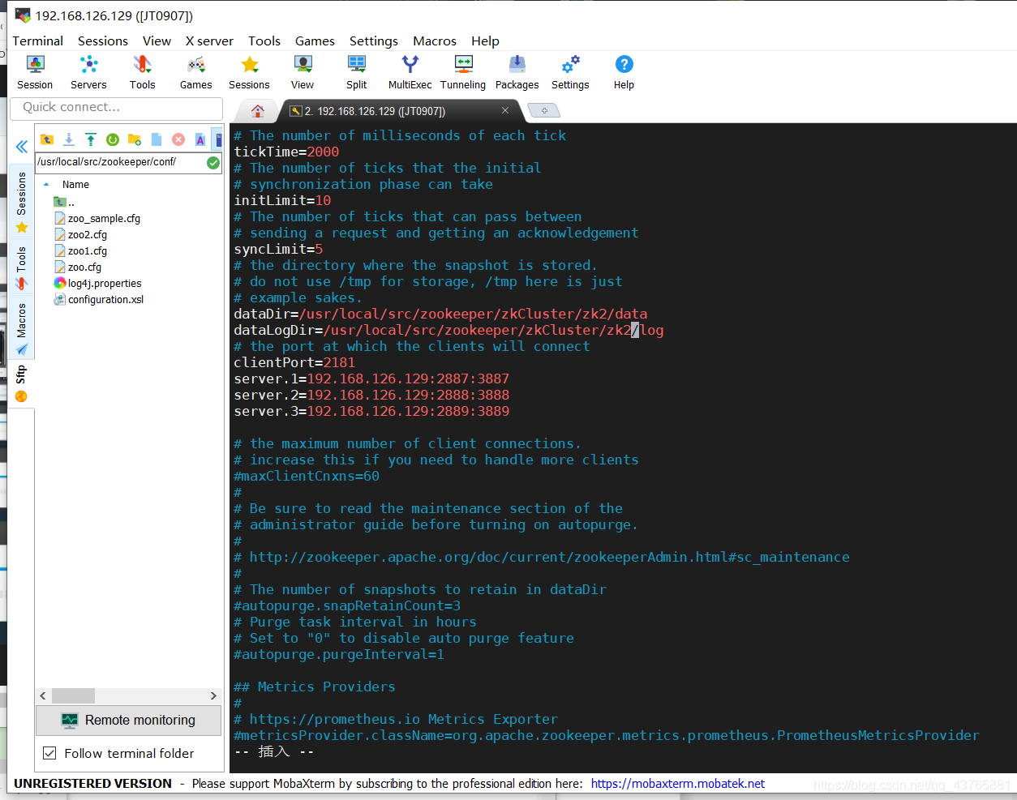
Task: Toggle Follow terminal folder checkbox
Action: 49,753
